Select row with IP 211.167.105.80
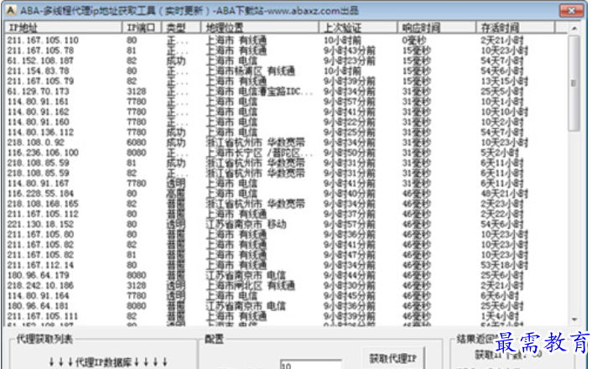 pos(286,234)
